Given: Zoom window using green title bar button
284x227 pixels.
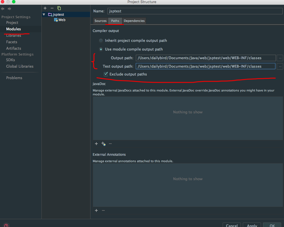Looking at the screenshot, I should tap(14, 2).
